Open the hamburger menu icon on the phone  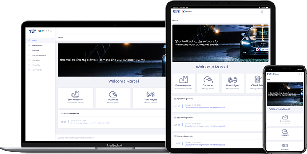pyautogui.click(x=299, y=74)
